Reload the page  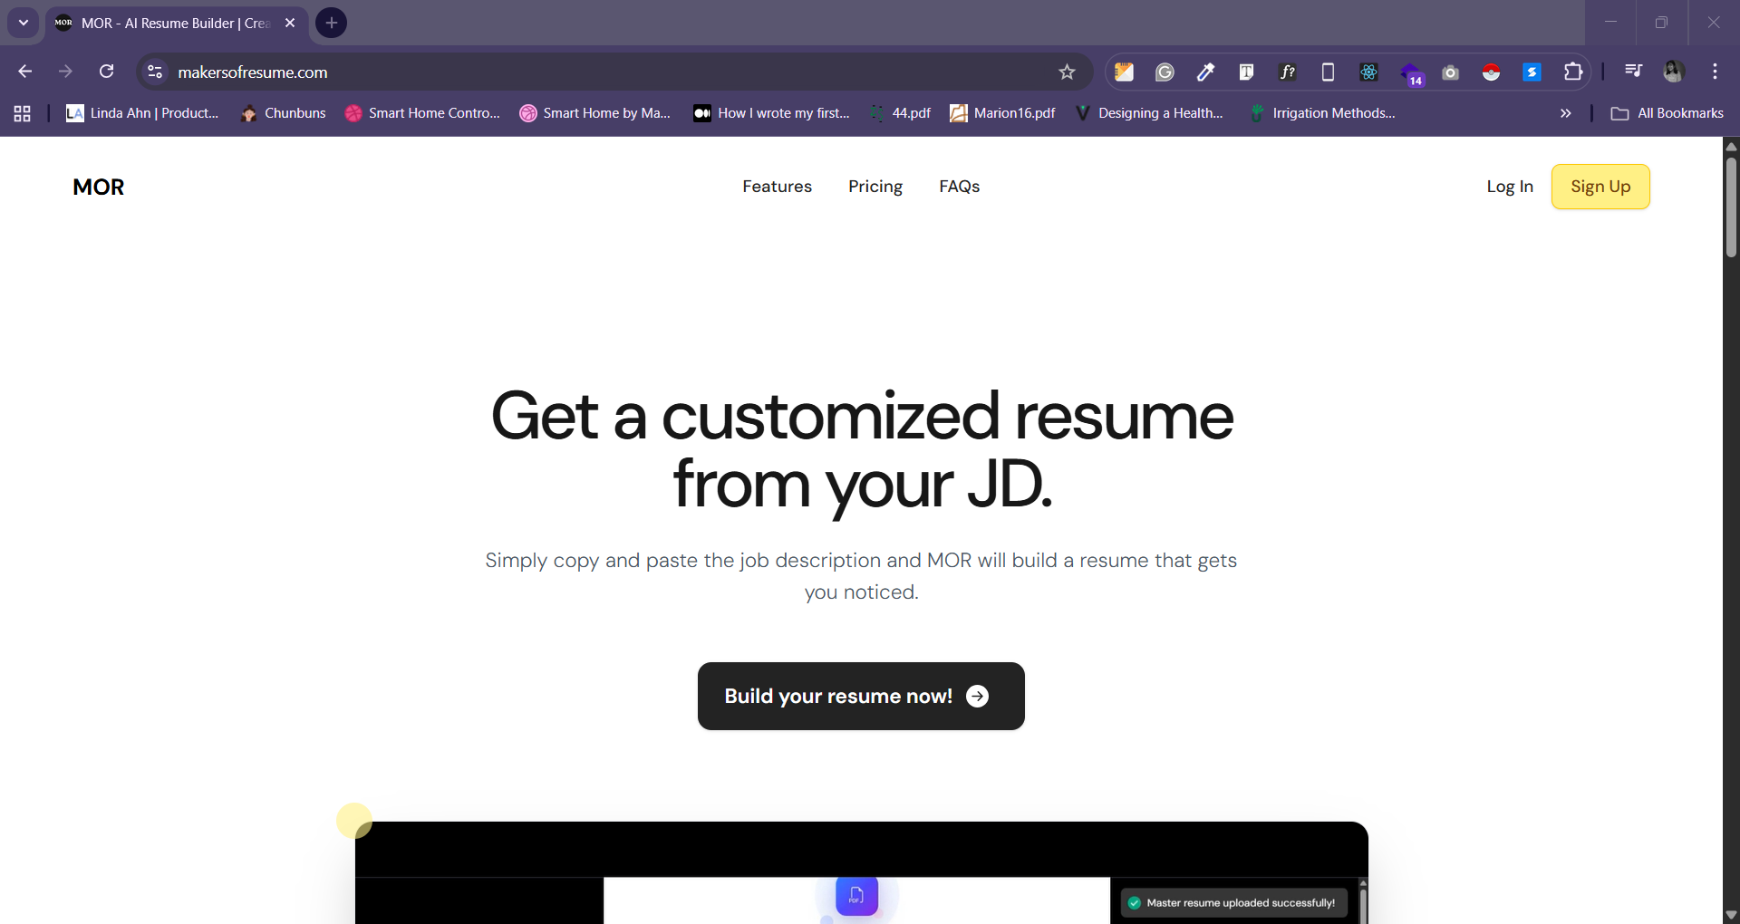pos(107,72)
